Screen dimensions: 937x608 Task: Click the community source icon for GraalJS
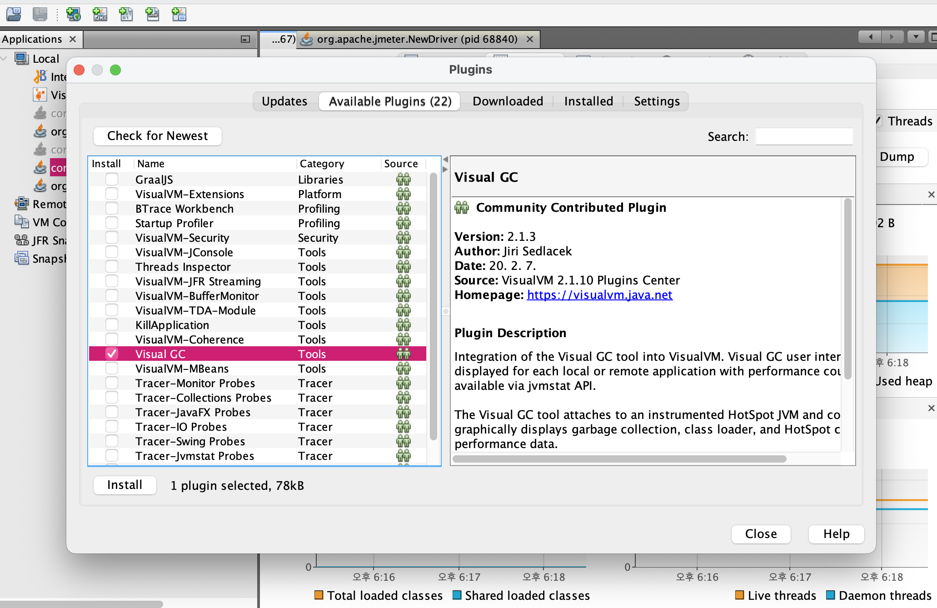tap(403, 179)
